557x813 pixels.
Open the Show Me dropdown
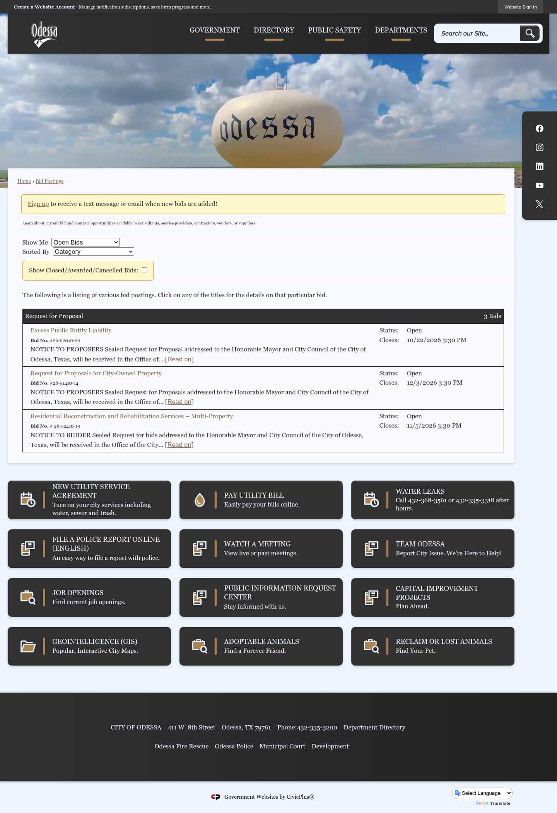pyautogui.click(x=85, y=242)
